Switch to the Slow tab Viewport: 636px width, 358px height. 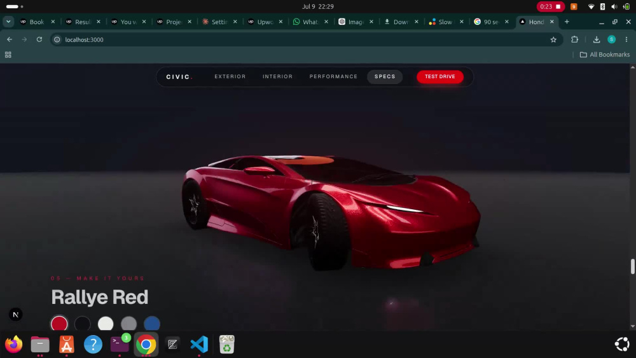445,22
